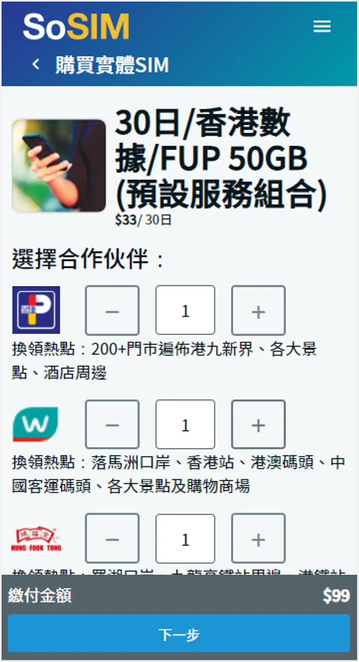This screenshot has height=662, width=359.
Task: Click the Watsons quantity input field
Action: 185,424
